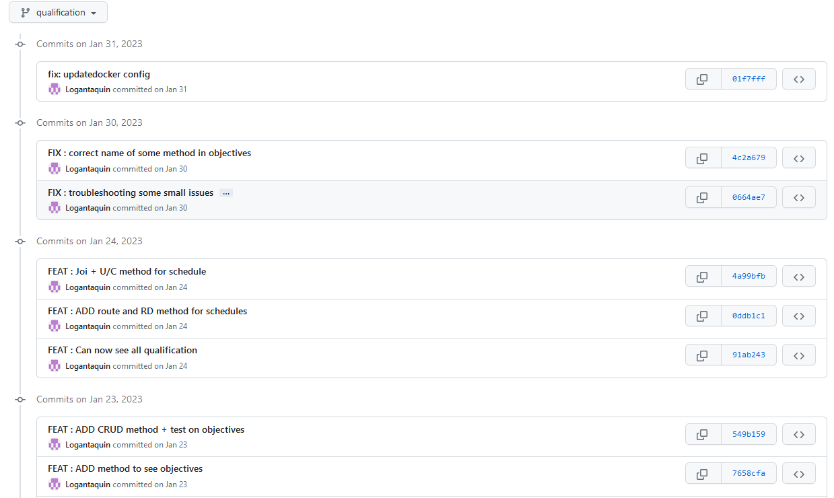The width and height of the screenshot is (834, 498).
Task: Open commit "FEAT : Can now see all qualification"
Action: coord(123,350)
